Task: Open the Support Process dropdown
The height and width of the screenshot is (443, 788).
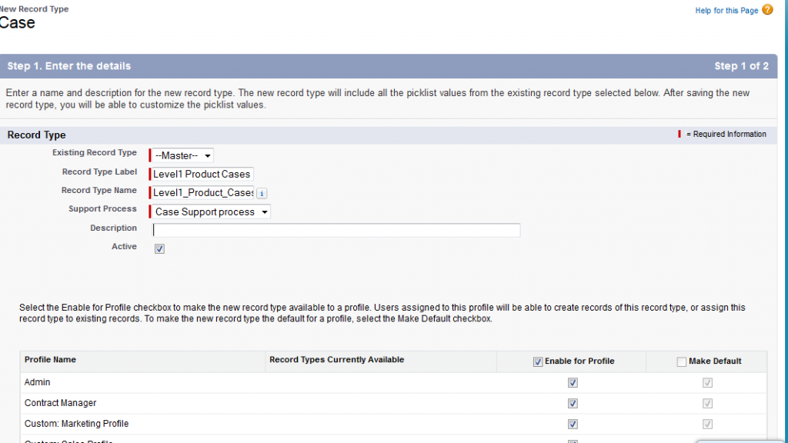Action: (211, 212)
